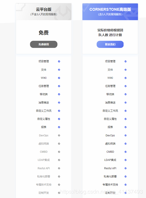Click 项目管理 label in 云平台版 column
Viewport: 146px width, 198px height.
43,61
